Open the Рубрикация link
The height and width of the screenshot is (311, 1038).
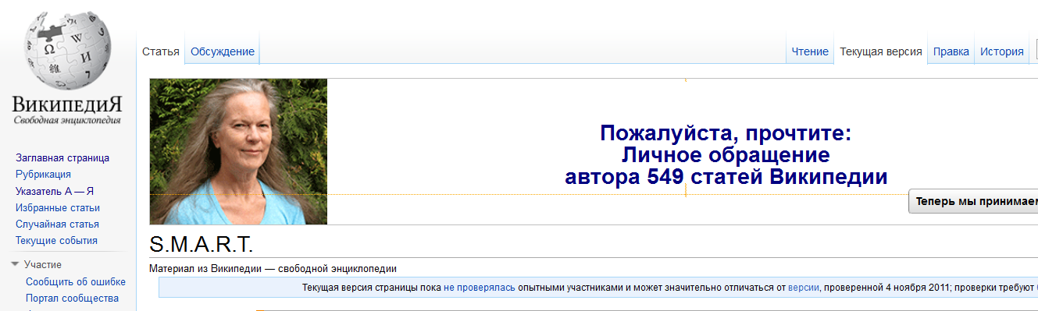pyautogui.click(x=43, y=174)
